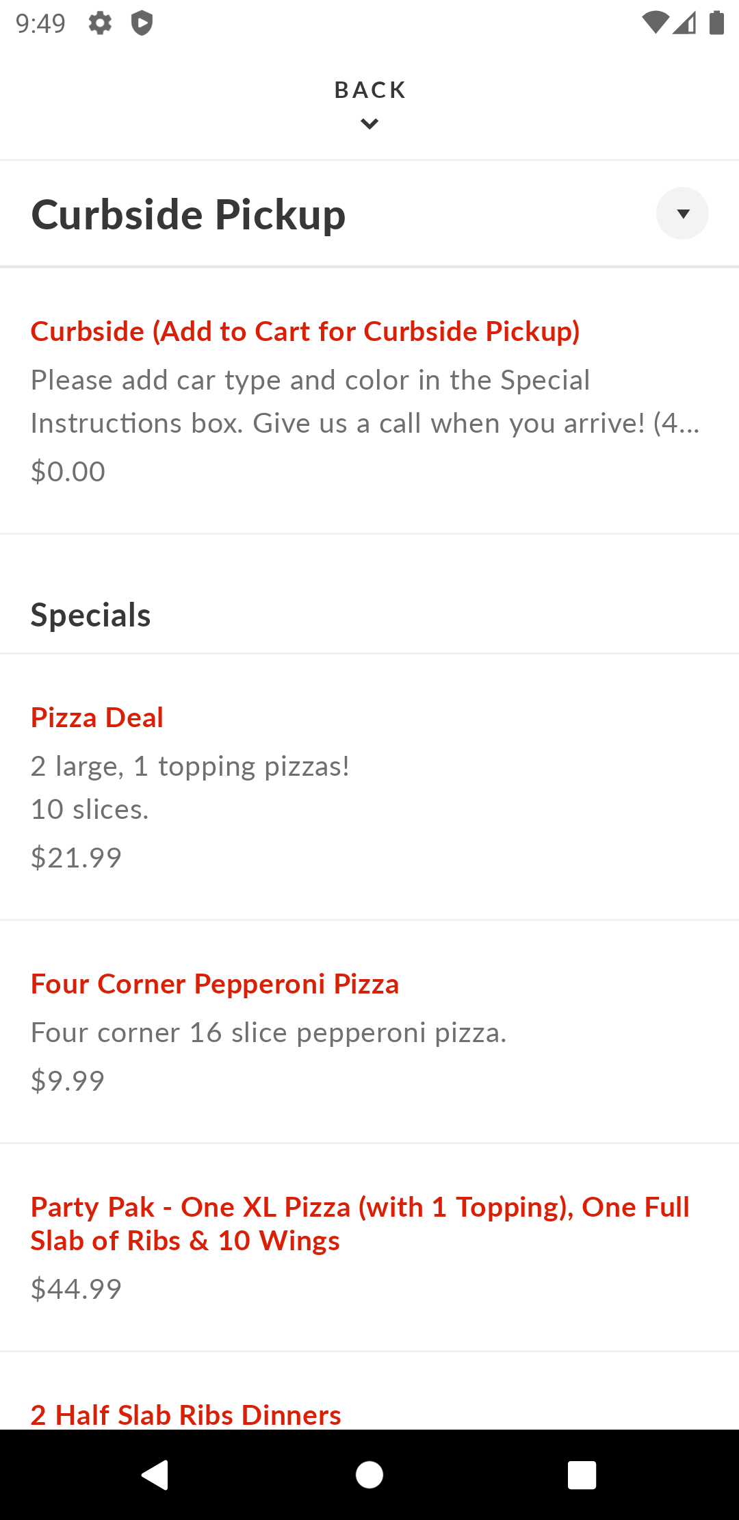This screenshot has height=1520, width=739.
Task: Tap the Curbside Pickup heading
Action: pos(188,215)
